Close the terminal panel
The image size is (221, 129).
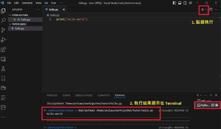pos(216,95)
